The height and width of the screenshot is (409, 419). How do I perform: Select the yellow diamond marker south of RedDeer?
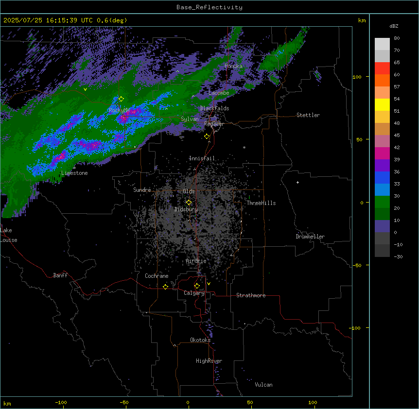(x=207, y=136)
